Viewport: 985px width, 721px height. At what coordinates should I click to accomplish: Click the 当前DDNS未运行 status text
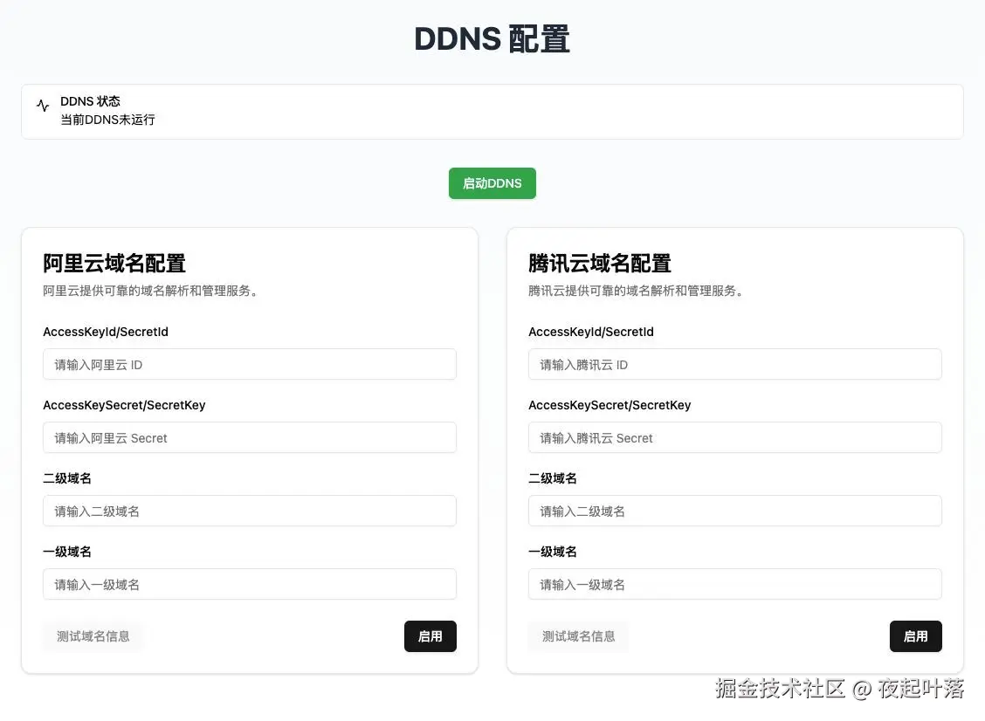coord(107,120)
